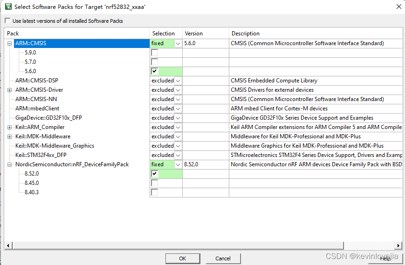Select the ARM::CMSIS-Driver pack row
The height and width of the screenshot is (265, 405).
tap(39, 90)
